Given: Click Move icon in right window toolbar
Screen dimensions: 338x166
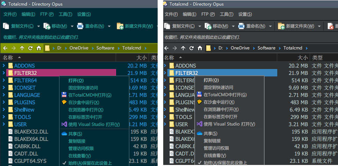Looking at the screenshot, I should point(208,26).
